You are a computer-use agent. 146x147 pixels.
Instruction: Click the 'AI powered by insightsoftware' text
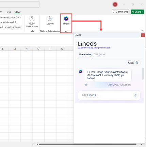click(x=94, y=48)
